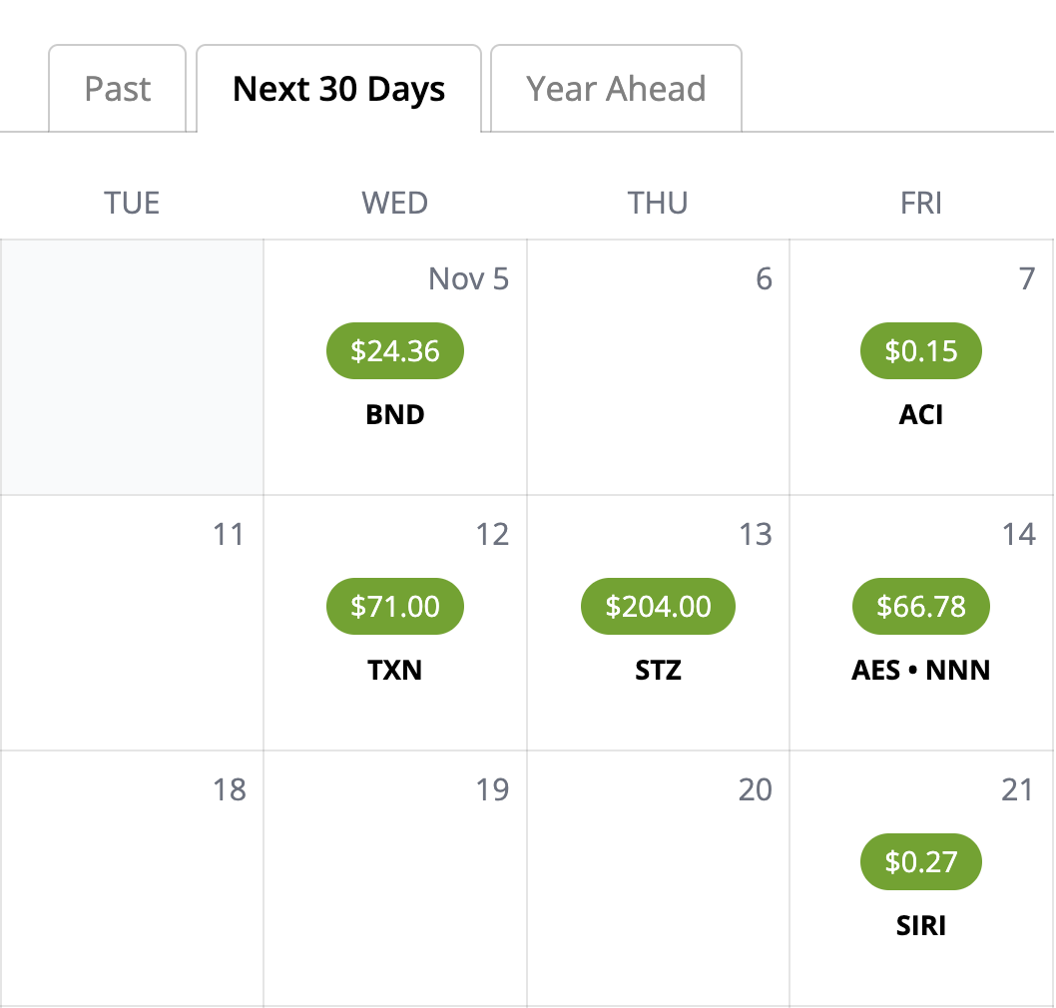Viewport: 1056px width, 1008px height.
Task: Click the SIRI ticker label
Action: coord(920,925)
